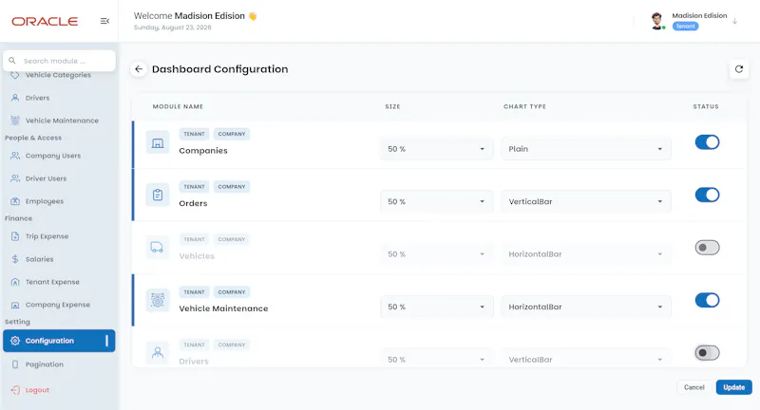This screenshot has height=410, width=760.
Task: Open Pagination settings menu item
Action: (x=59, y=364)
